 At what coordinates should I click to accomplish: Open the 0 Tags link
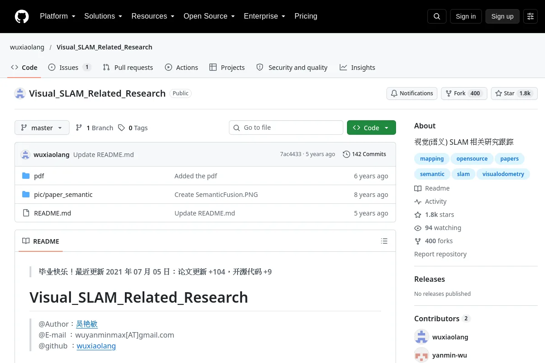133,128
